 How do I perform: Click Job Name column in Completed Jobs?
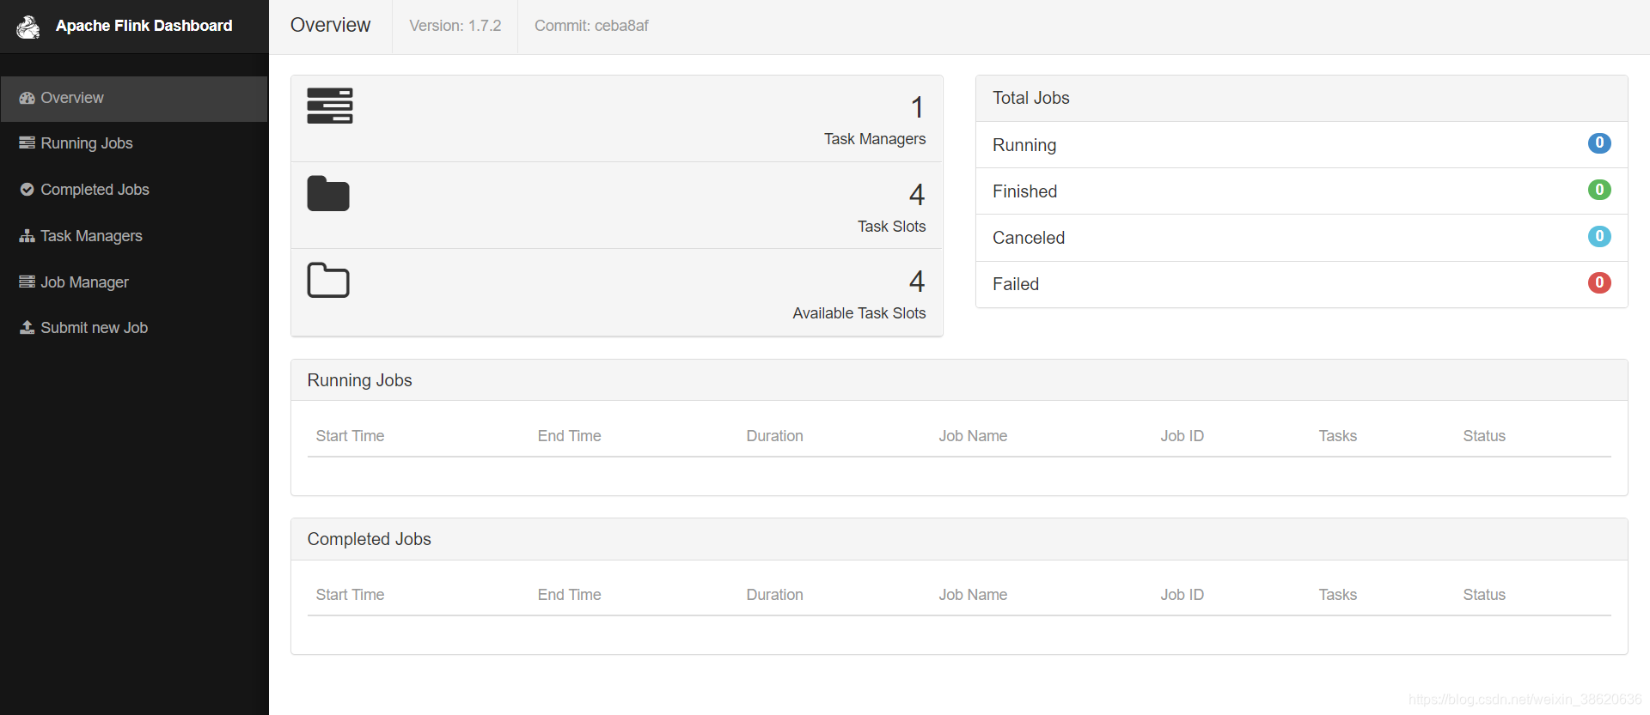tap(973, 595)
